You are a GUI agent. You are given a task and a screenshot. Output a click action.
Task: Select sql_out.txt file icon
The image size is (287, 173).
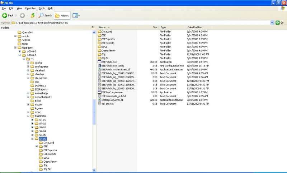coord(100,104)
